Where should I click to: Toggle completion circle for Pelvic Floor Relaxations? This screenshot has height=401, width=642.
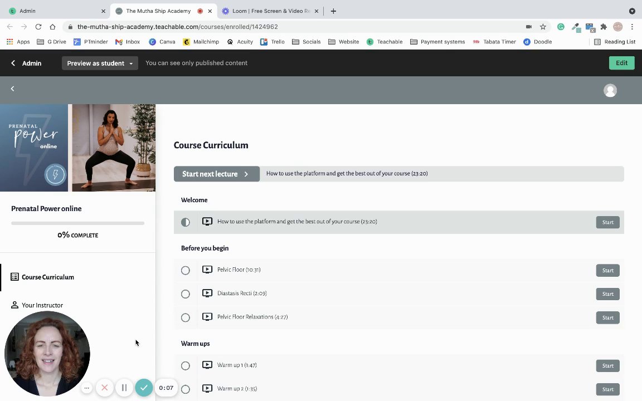click(x=186, y=317)
